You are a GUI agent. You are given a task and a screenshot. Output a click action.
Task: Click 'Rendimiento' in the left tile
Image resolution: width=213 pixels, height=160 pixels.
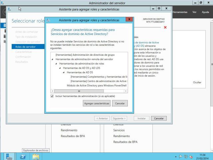[69, 130]
